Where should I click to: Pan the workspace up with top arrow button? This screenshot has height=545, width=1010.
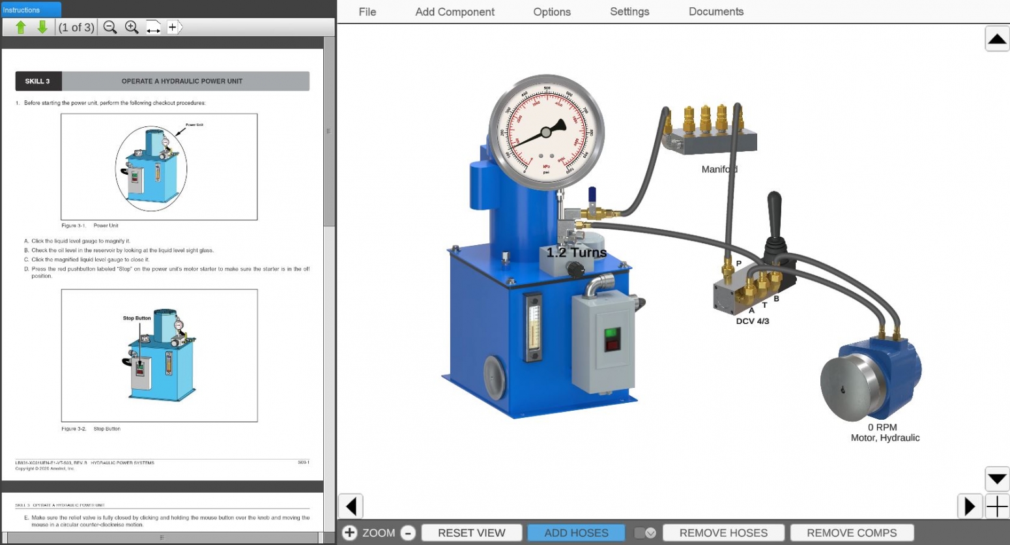pos(997,39)
